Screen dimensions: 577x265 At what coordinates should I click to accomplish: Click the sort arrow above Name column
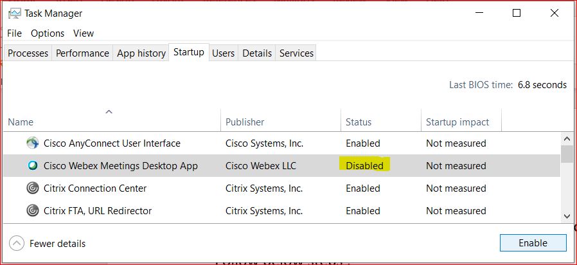[109, 111]
